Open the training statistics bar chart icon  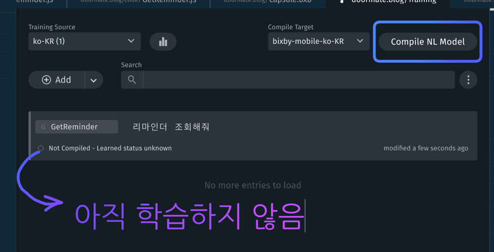(163, 42)
